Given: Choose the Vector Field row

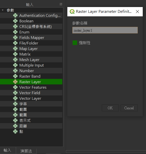Looking at the screenshot, I should click(31, 93).
